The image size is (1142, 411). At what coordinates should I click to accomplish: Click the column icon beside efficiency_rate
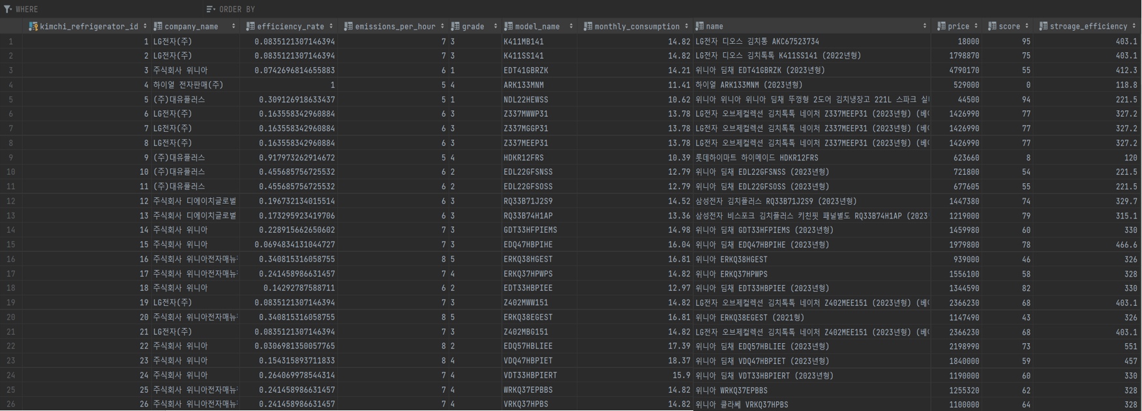250,26
